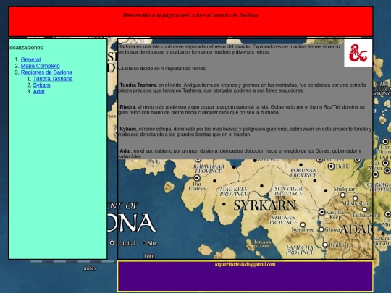Click the red banner welcome text

(x=190, y=15)
